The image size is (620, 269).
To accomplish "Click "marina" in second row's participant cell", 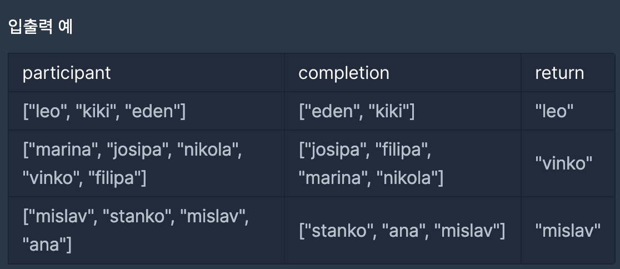I will pyautogui.click(x=65, y=150).
